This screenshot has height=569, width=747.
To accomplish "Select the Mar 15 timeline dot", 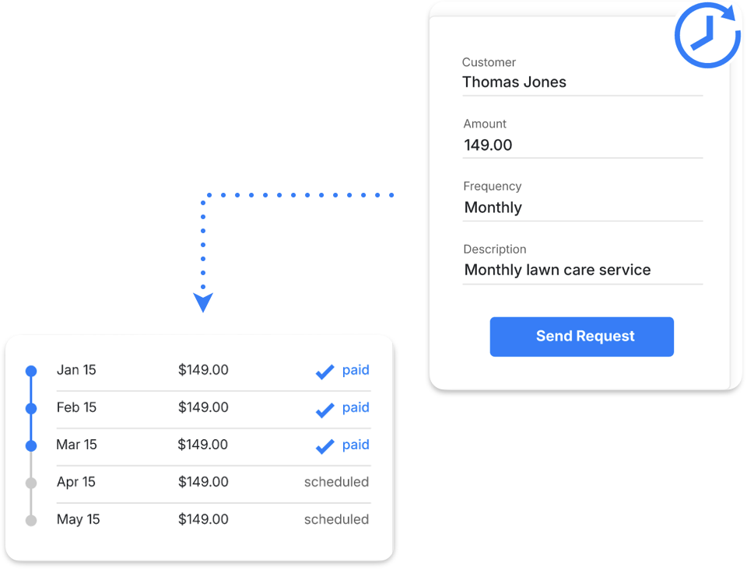I will click(31, 446).
